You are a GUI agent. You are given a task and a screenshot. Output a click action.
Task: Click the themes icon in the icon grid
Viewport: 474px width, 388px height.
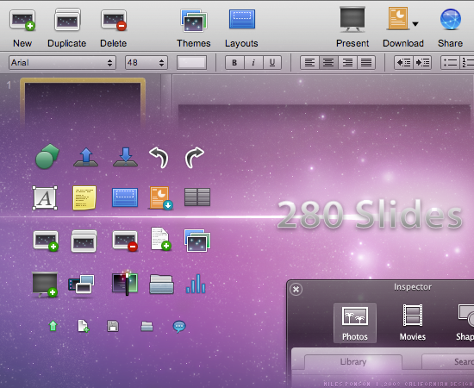[x=197, y=241]
